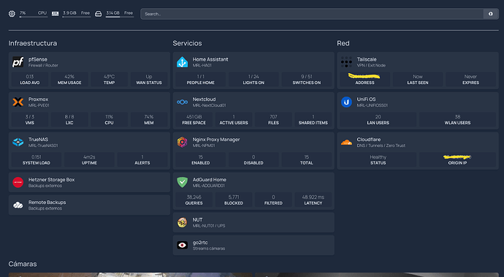This screenshot has width=504, height=277.
Task: Click the disk storage icon
Action: (99, 13)
